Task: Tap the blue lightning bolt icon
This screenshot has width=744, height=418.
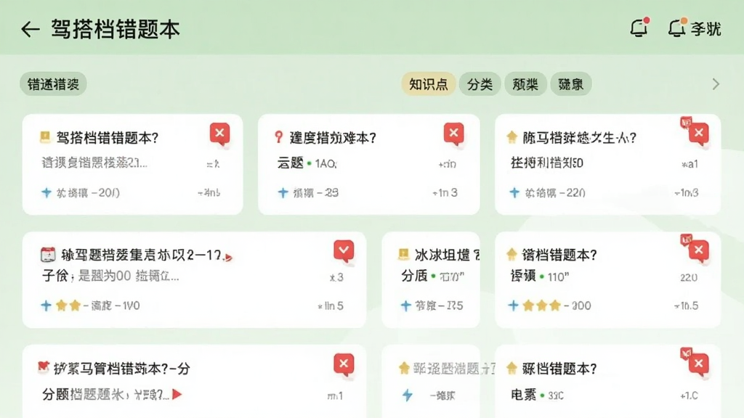Action: [x=408, y=396]
